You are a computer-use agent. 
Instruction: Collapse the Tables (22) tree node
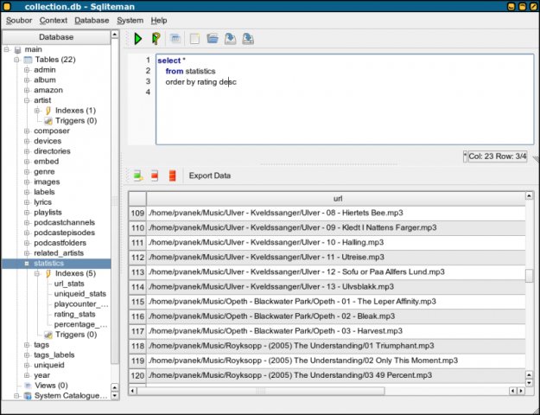coord(16,60)
